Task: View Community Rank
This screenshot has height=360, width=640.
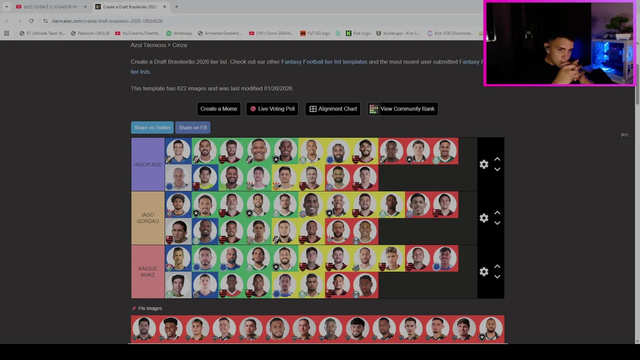Action: coord(402,109)
